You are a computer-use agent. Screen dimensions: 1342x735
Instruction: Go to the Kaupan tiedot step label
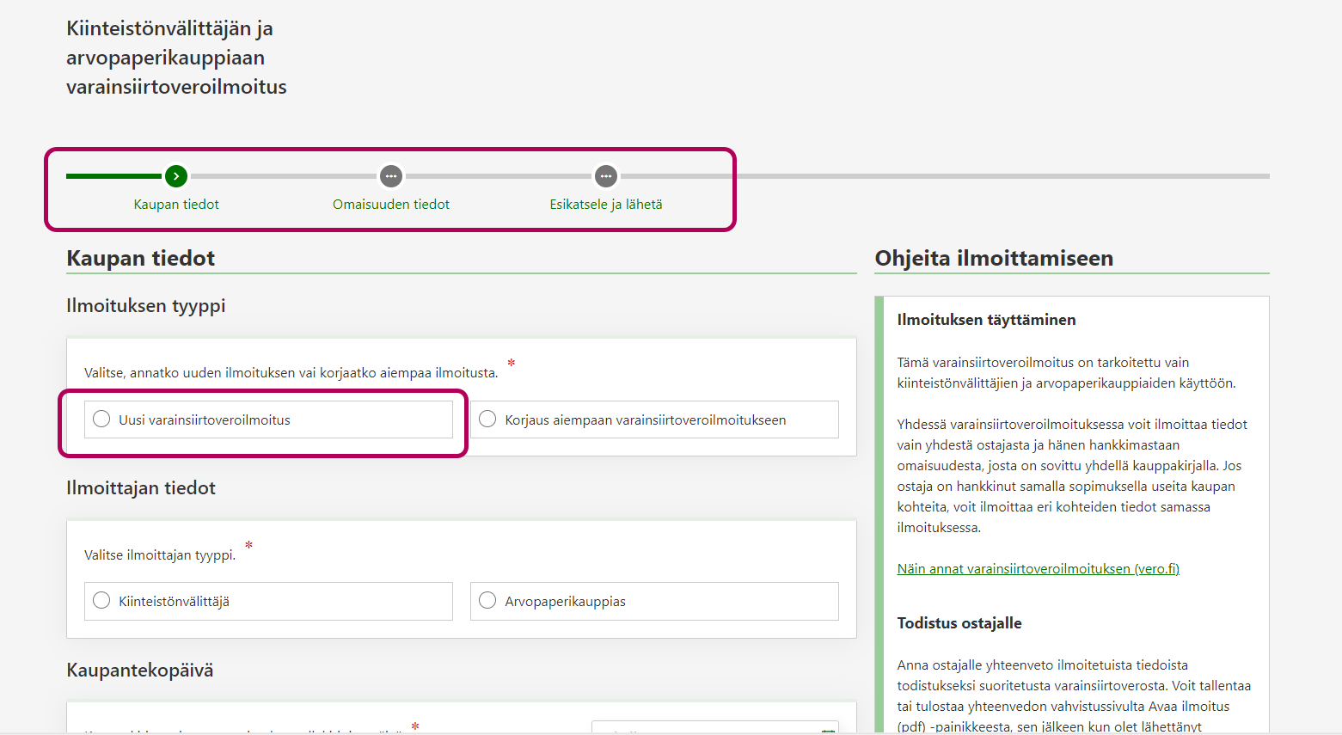click(x=176, y=205)
